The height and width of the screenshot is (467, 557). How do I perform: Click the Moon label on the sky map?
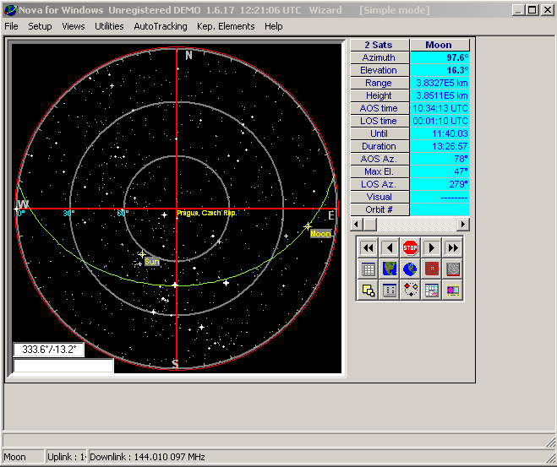pyautogui.click(x=320, y=234)
